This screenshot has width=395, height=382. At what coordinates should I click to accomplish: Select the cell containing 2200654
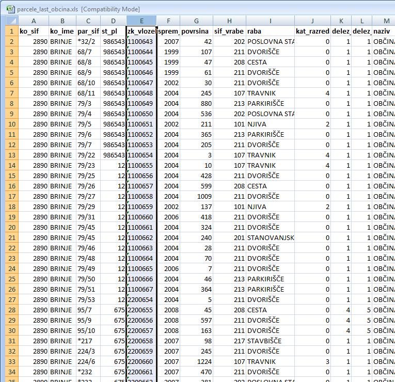pyautogui.click(x=141, y=300)
